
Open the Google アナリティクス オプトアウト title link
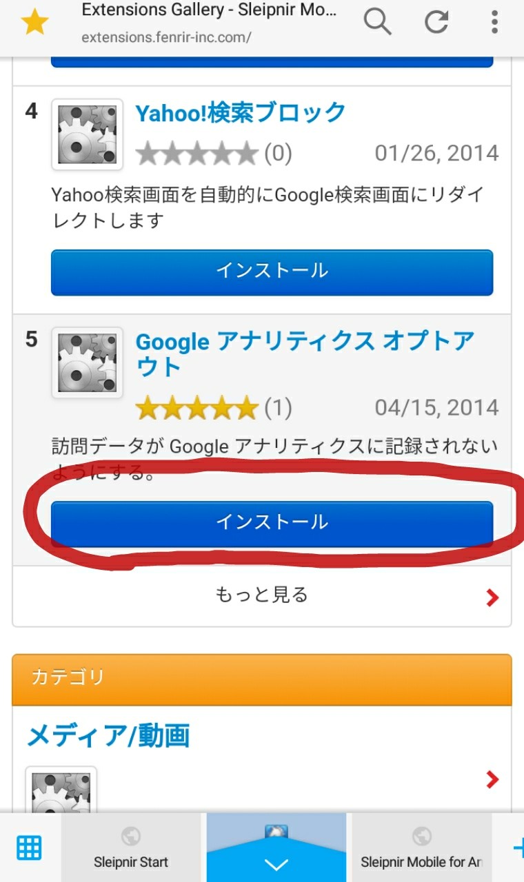305,353
